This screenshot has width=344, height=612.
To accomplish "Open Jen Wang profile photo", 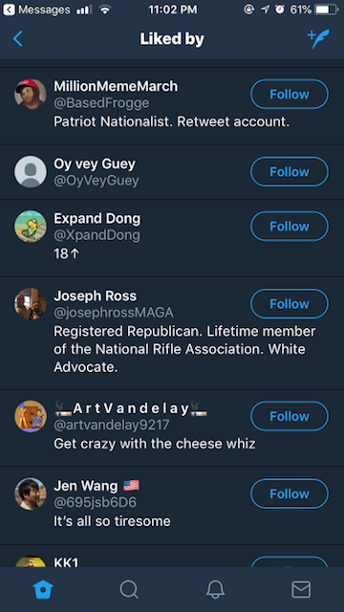I will click(31, 493).
